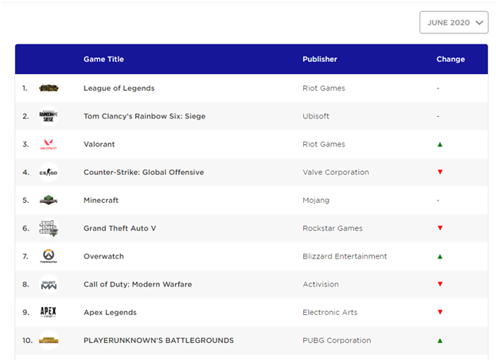Click the Rainbow Six Siege logo icon
The image size is (499, 362).
pyautogui.click(x=49, y=116)
